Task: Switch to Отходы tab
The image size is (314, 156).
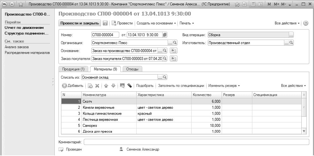Action: coord(132,69)
